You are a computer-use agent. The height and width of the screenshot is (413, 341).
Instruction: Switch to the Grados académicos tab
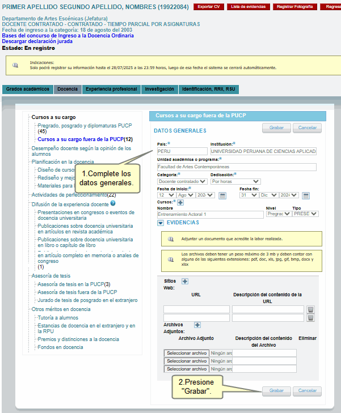(28, 90)
